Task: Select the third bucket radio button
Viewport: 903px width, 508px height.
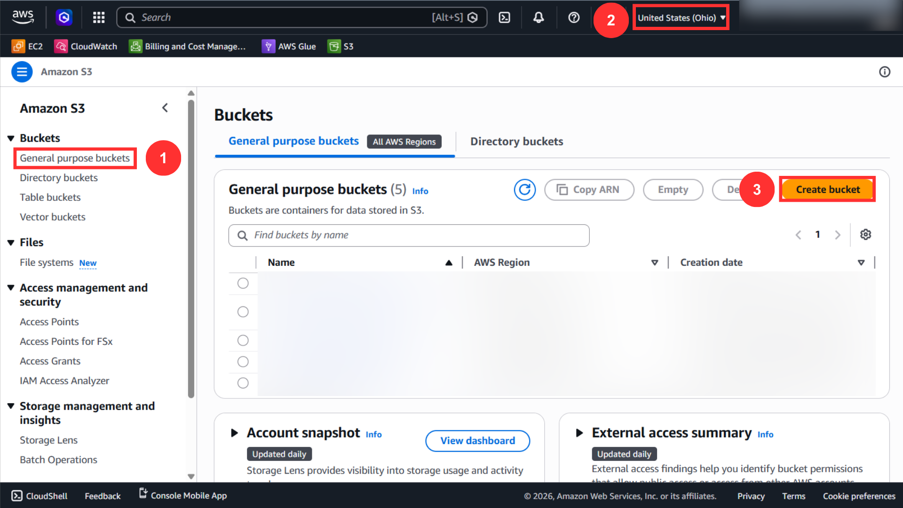Action: point(243,341)
